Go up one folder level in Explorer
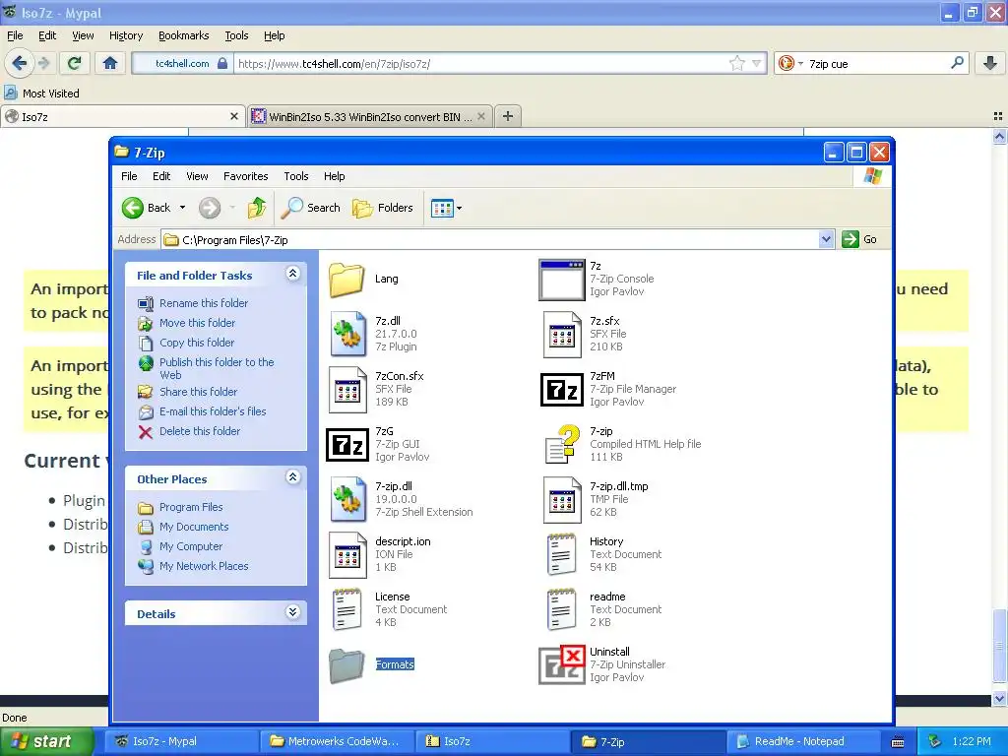This screenshot has height=756, width=1008. click(257, 208)
